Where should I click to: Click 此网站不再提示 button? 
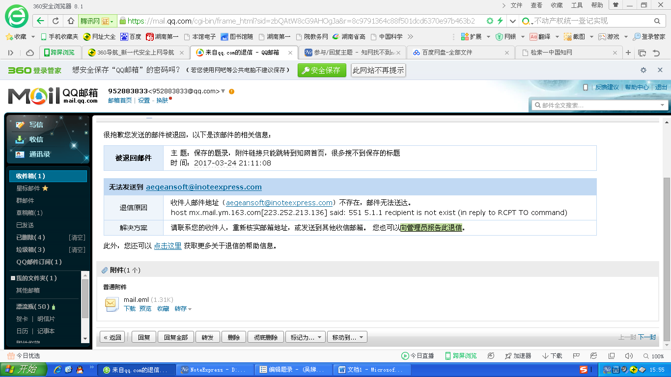click(x=378, y=70)
